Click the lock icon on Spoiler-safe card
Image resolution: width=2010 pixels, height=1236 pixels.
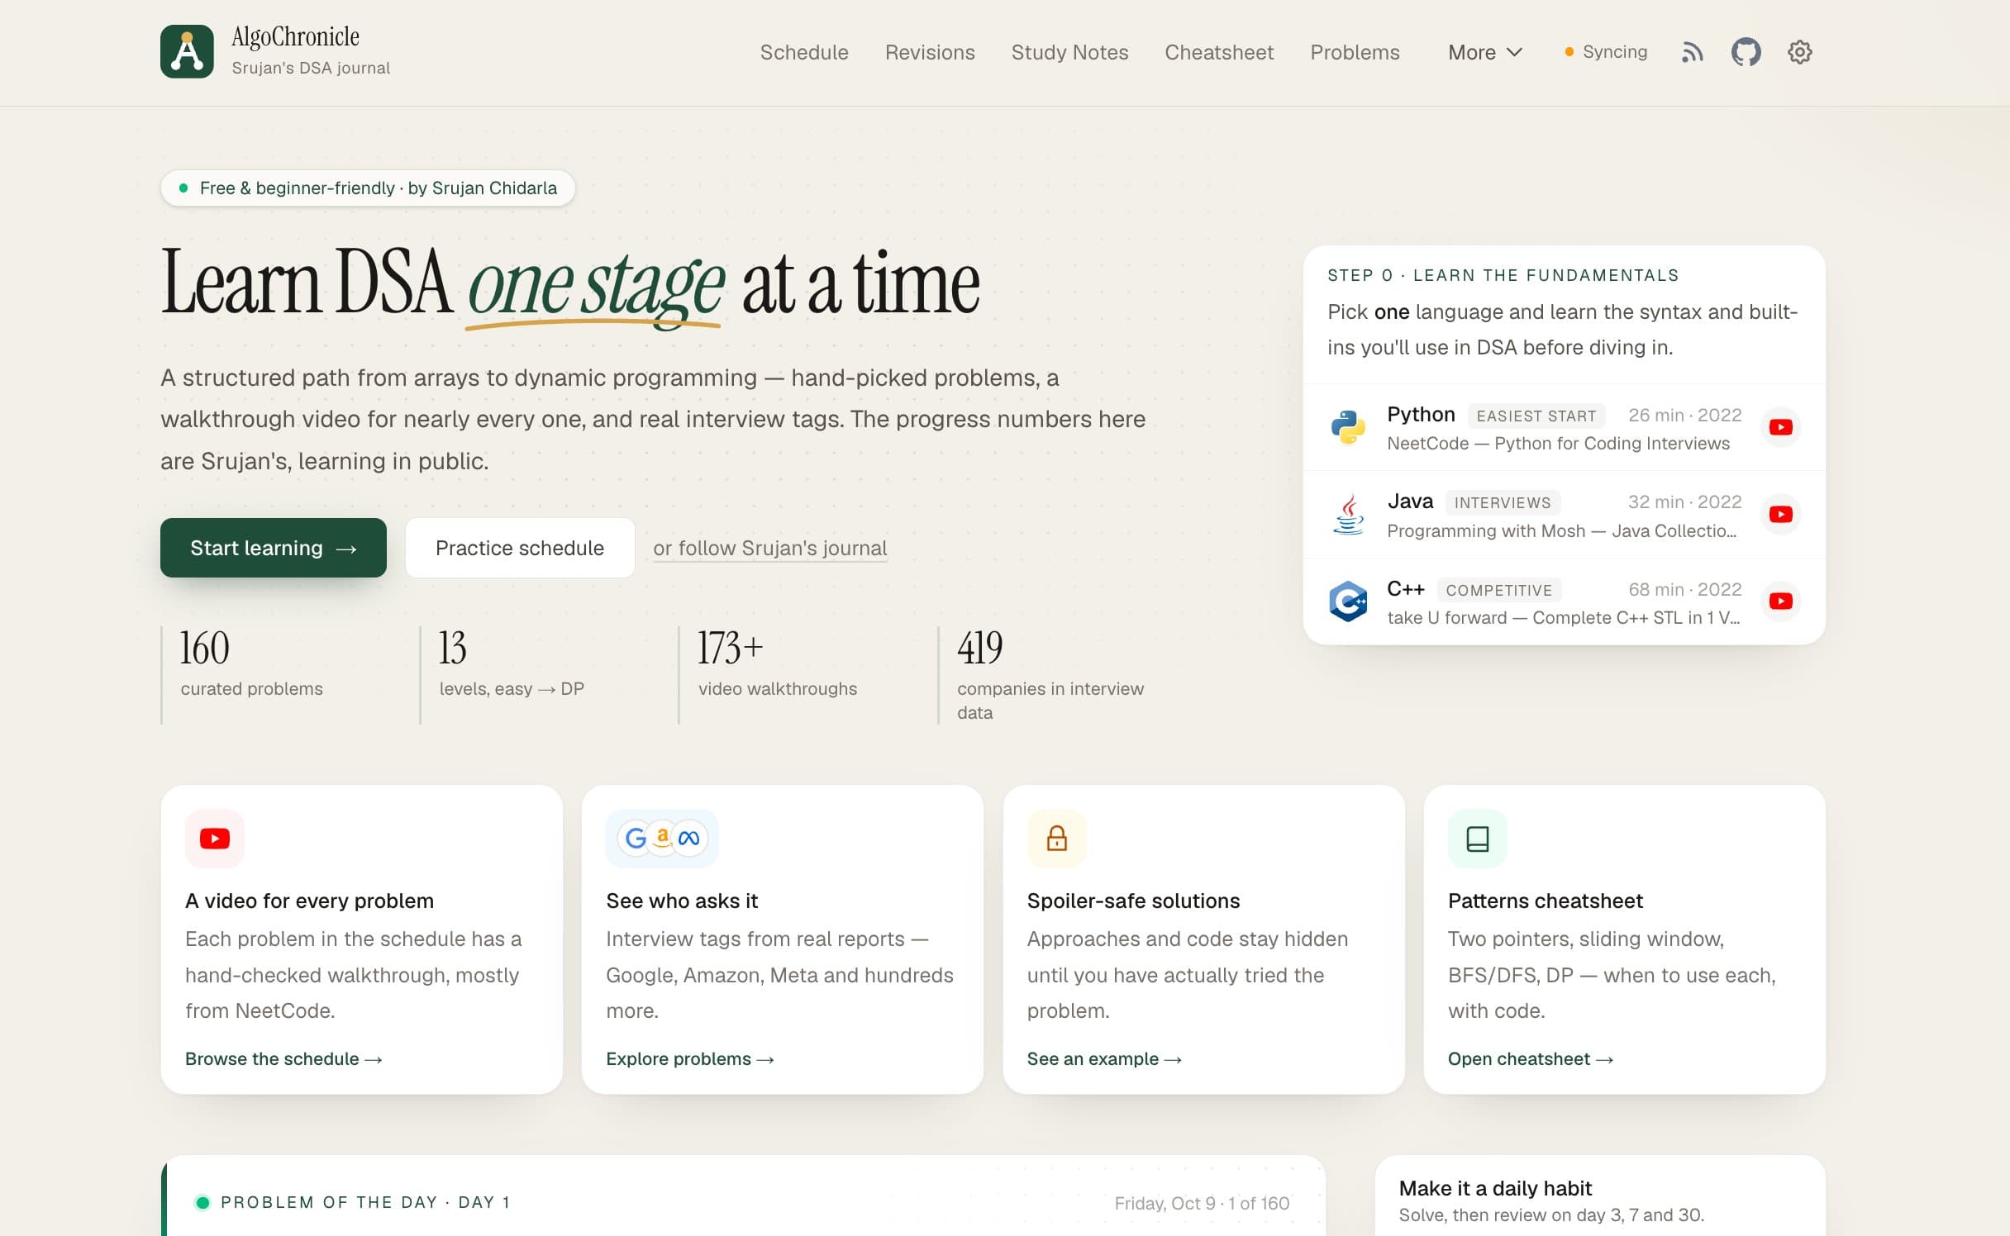point(1056,839)
